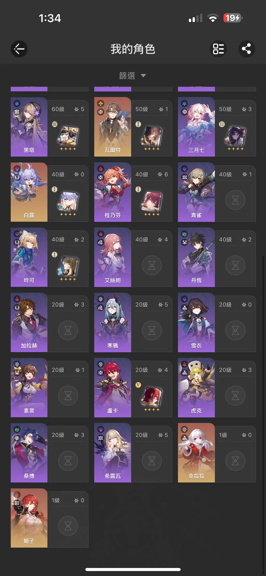Open 三月七 character card
The width and height of the screenshot is (266, 576).
point(217,127)
